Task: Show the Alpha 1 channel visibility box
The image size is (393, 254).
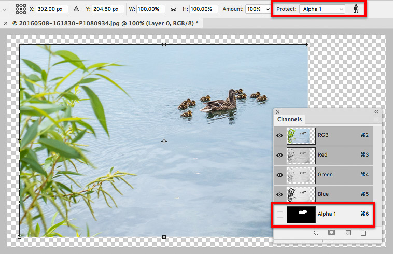Action: pyautogui.click(x=279, y=214)
